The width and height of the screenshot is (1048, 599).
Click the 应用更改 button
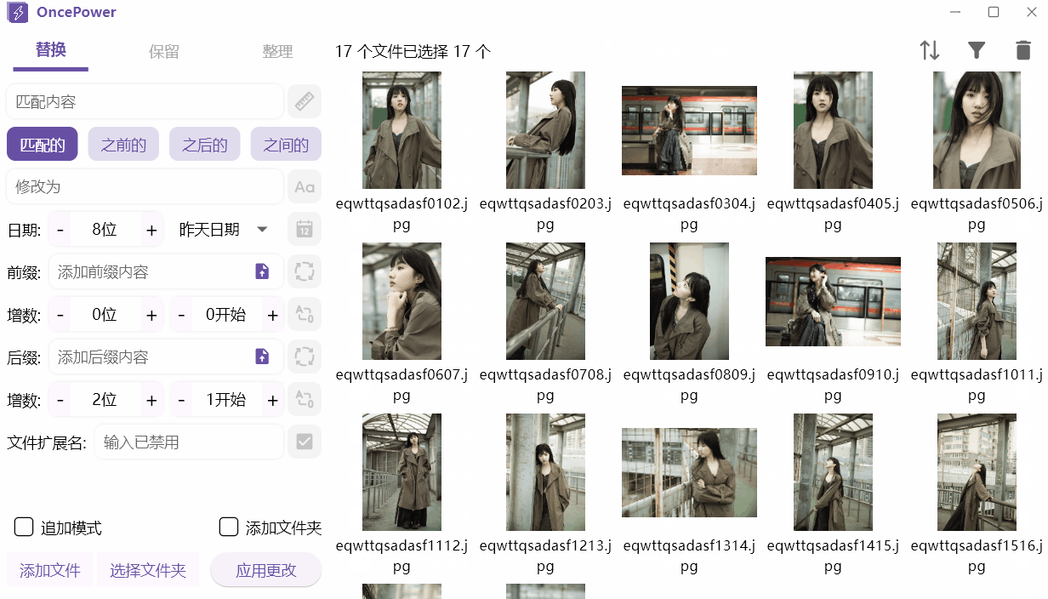[x=266, y=570]
